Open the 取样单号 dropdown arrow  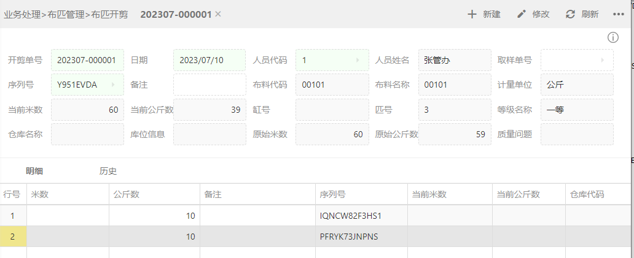pos(603,61)
